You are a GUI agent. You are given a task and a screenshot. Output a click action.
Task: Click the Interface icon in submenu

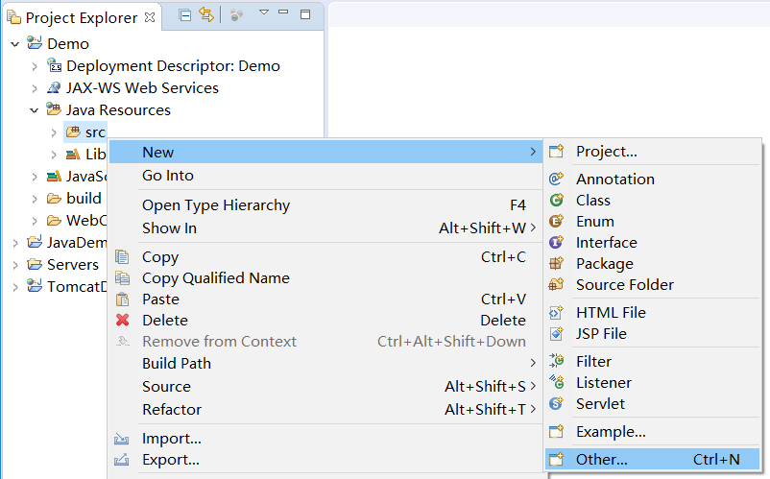click(556, 243)
